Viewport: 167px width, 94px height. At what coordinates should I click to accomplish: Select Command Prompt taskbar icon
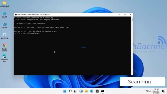tap(103, 91)
